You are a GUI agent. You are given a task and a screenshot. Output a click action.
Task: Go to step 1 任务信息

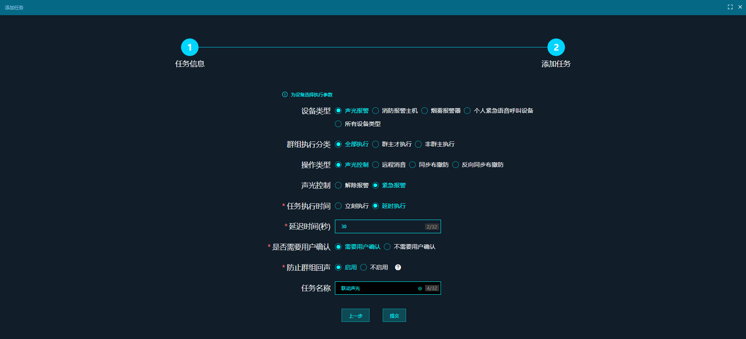click(190, 47)
